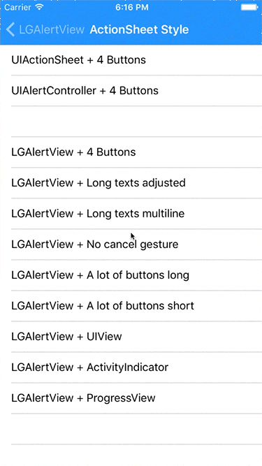Choose LGAlertView + Long texts multiline

click(x=131, y=213)
